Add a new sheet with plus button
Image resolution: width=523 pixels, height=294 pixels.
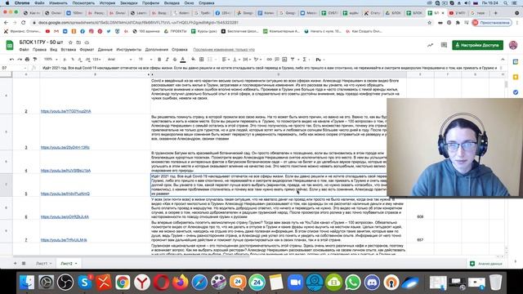[x=15, y=263]
